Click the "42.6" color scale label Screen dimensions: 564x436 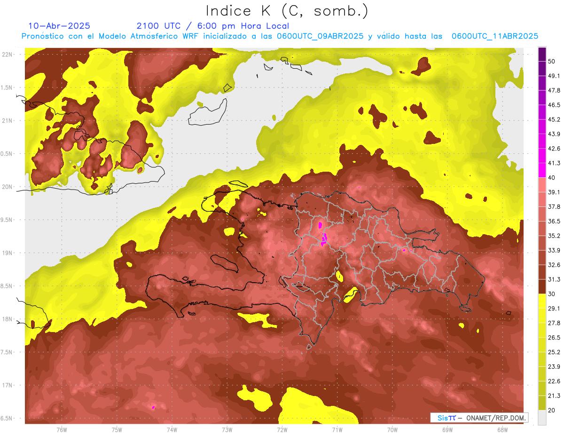pos(554,149)
